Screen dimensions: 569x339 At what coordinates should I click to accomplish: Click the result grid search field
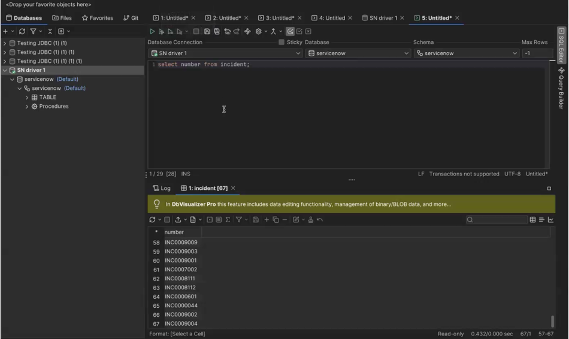497,220
